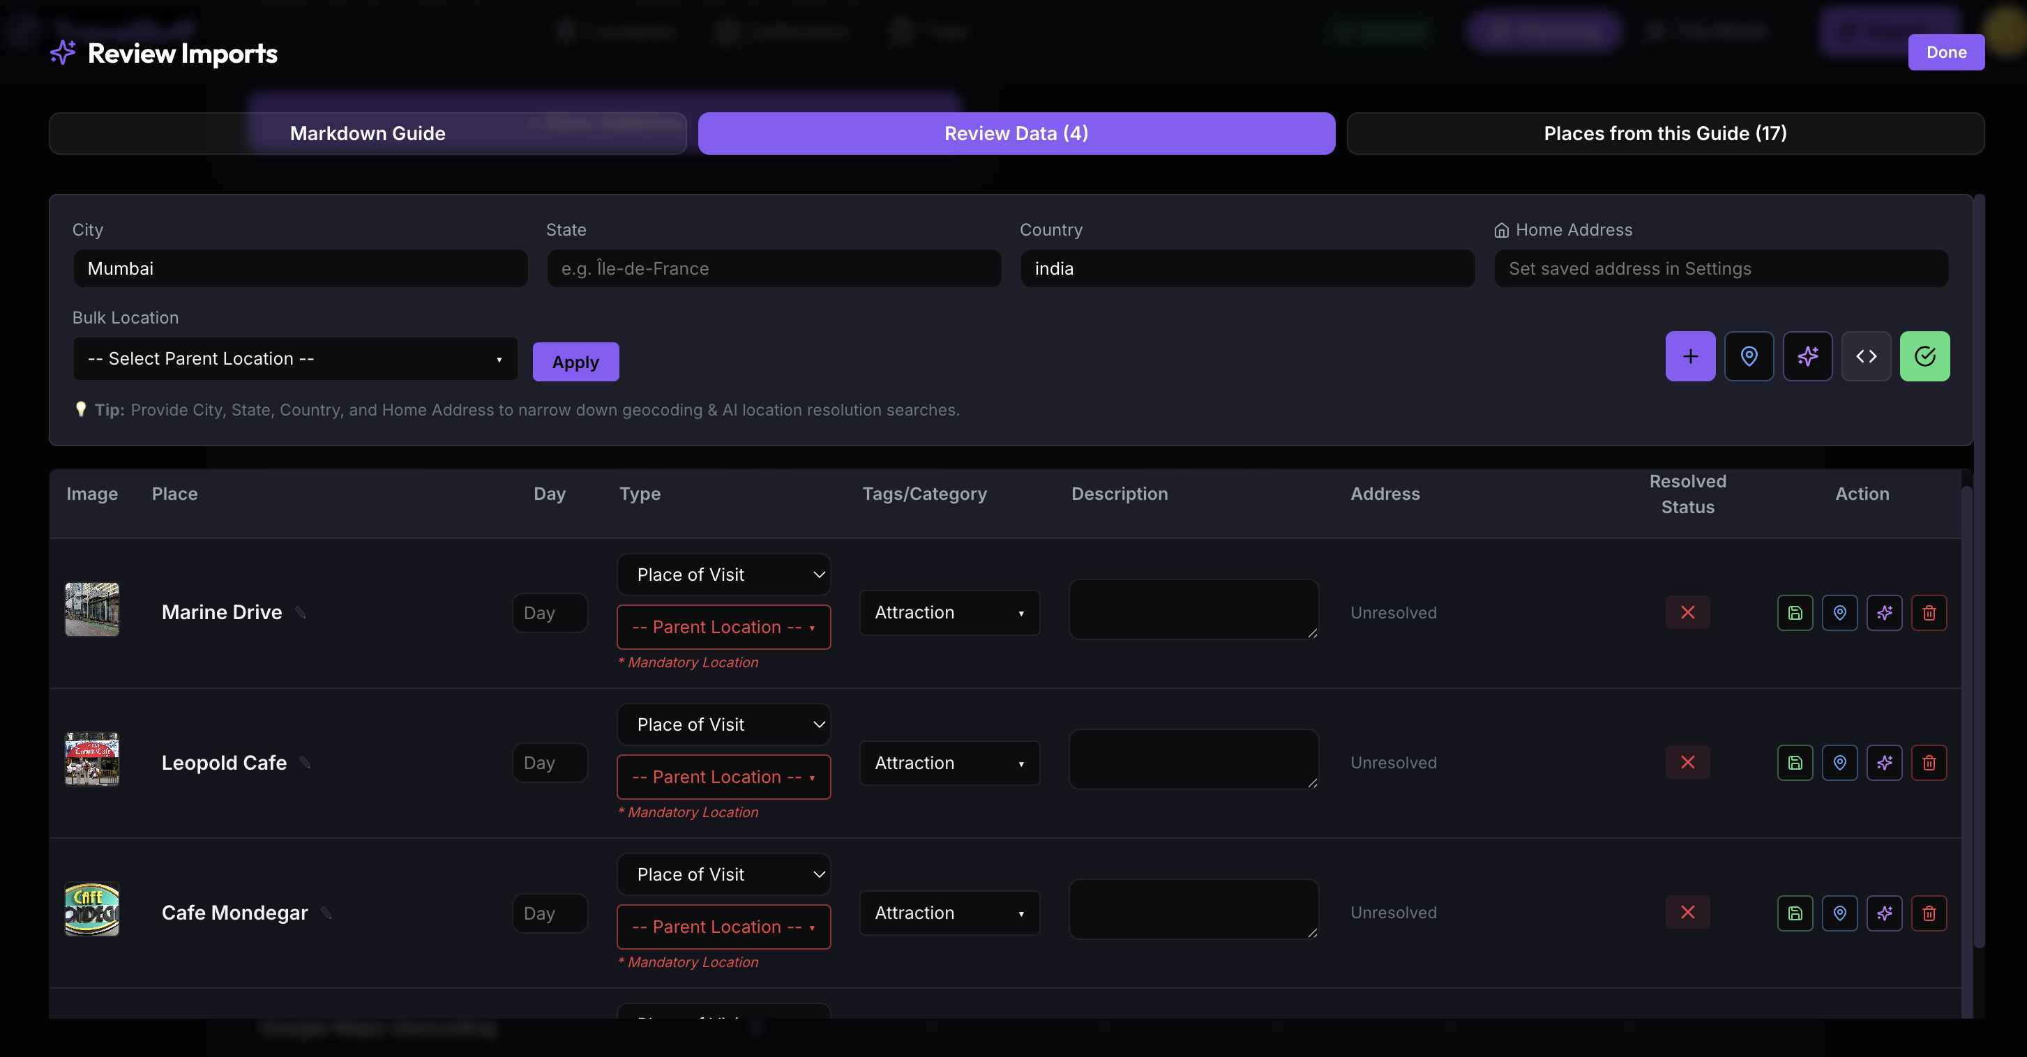Screen dimensions: 2027x1057
Task: Geocode Cafe Mondegar with pin icon
Action: (x=1840, y=913)
